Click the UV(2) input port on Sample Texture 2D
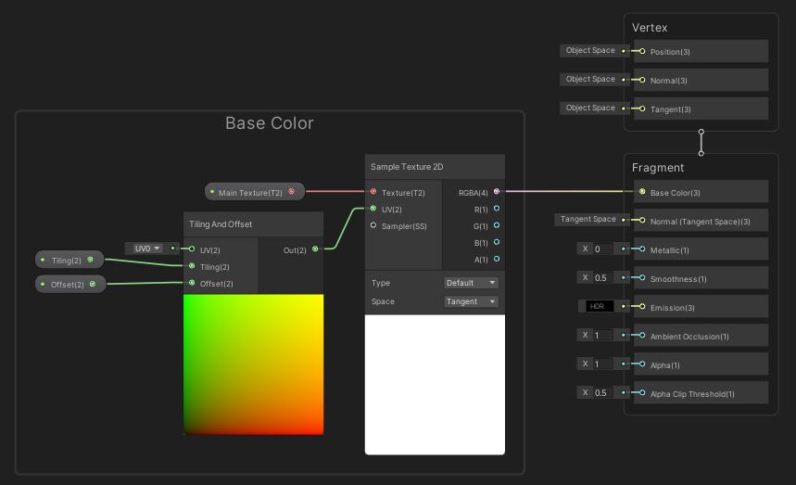796x485 pixels. 373,209
